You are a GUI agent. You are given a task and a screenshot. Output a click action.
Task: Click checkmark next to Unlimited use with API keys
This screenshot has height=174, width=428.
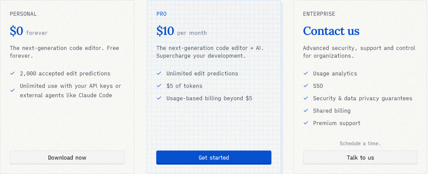pos(12,91)
